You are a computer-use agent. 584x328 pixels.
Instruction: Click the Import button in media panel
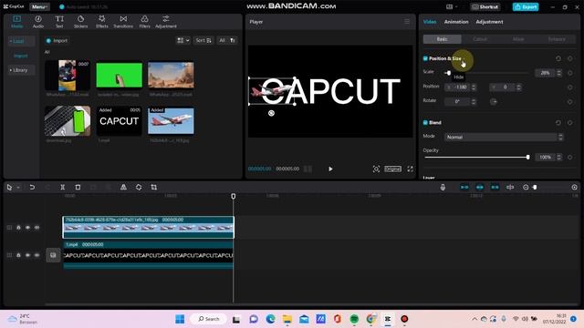click(x=57, y=40)
